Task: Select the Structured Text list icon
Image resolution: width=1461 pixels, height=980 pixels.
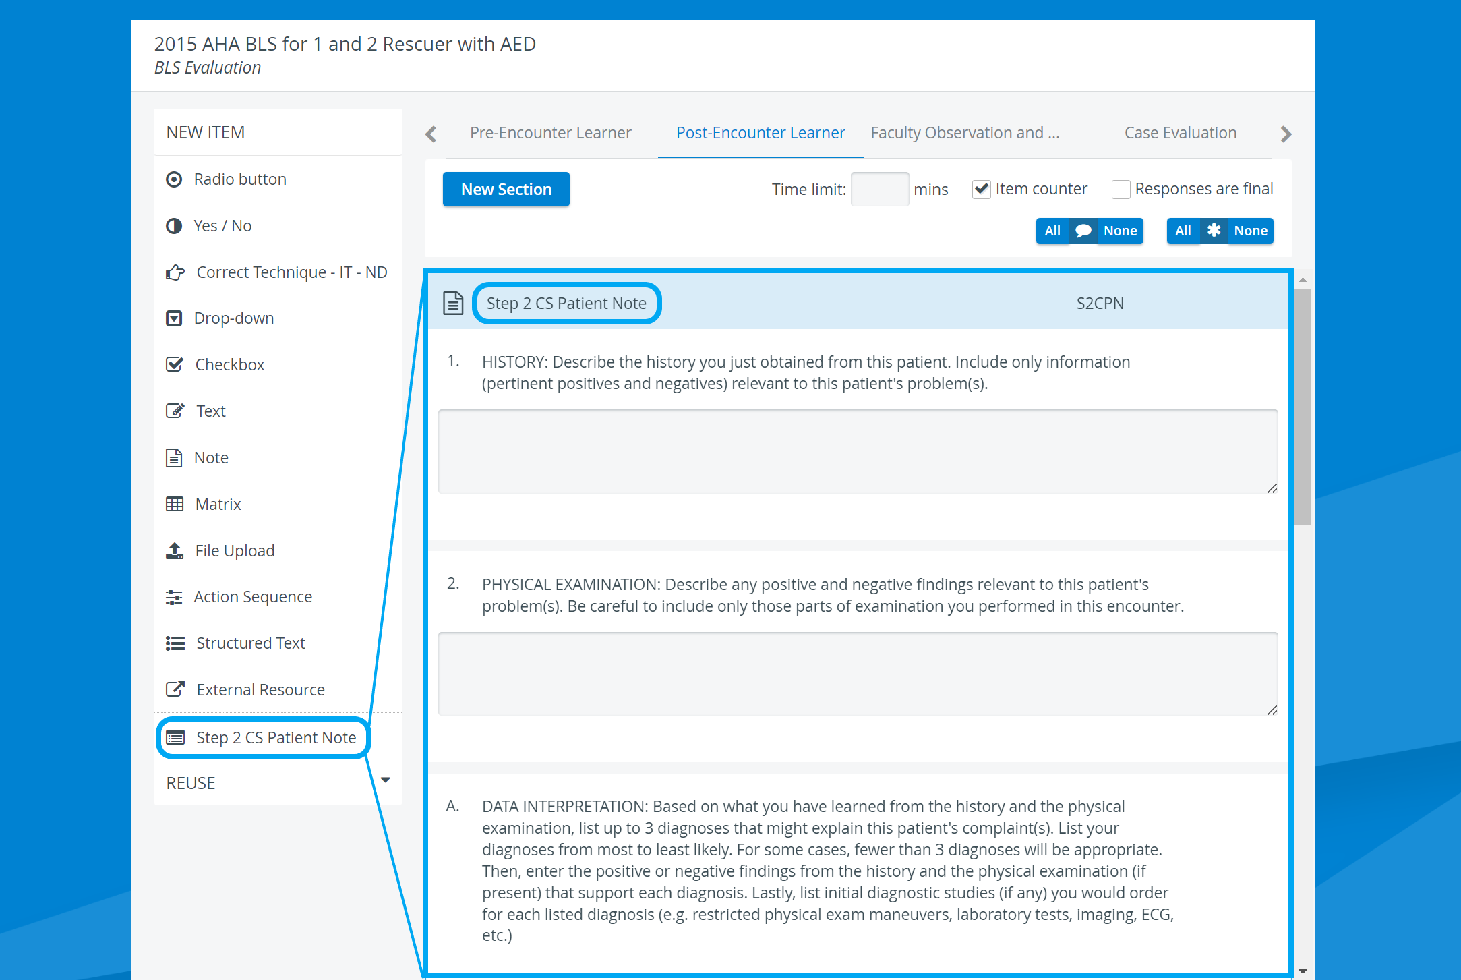Action: [175, 643]
